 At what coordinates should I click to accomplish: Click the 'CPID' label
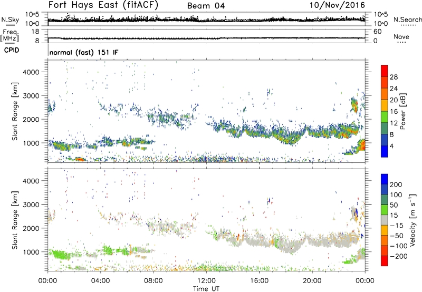(12, 50)
